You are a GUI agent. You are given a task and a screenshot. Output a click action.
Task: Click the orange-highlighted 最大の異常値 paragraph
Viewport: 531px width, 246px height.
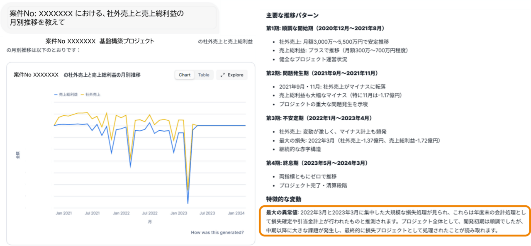click(394, 221)
